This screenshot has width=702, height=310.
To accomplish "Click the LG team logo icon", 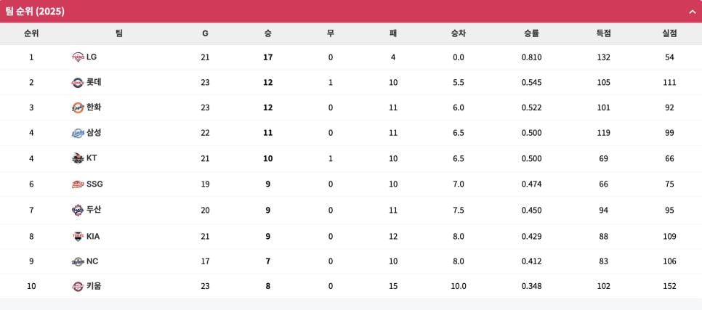I will [78, 57].
